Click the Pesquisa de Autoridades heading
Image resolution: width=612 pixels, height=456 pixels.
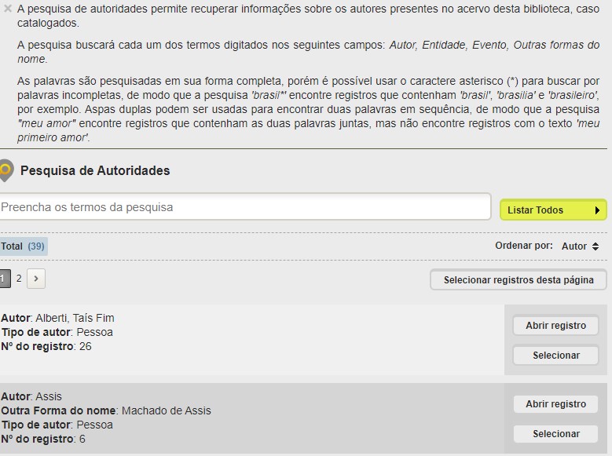(x=95, y=170)
